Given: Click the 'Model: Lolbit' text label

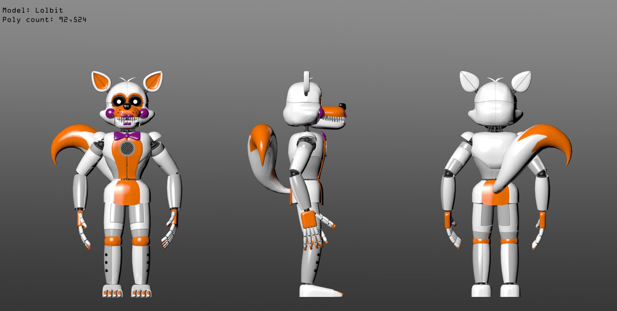Looking at the screenshot, I should (33, 10).
